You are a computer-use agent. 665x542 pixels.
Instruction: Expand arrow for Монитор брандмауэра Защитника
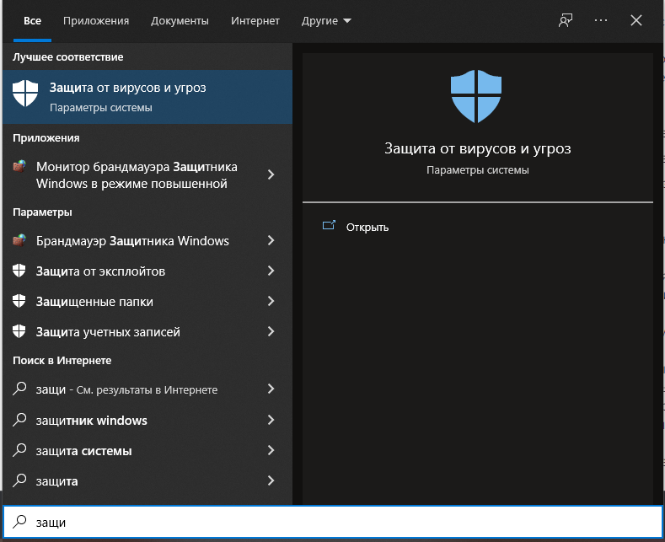click(x=271, y=174)
